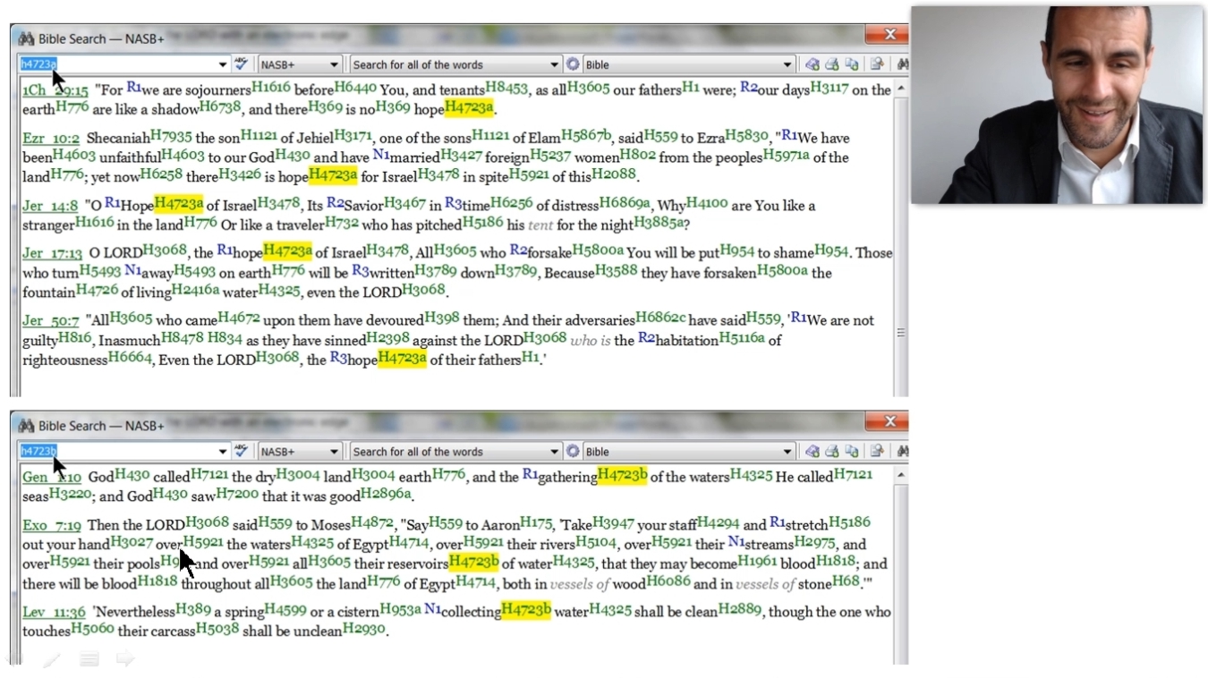
Task: Click the binoculars search icon in top toolbar
Action: [902, 64]
